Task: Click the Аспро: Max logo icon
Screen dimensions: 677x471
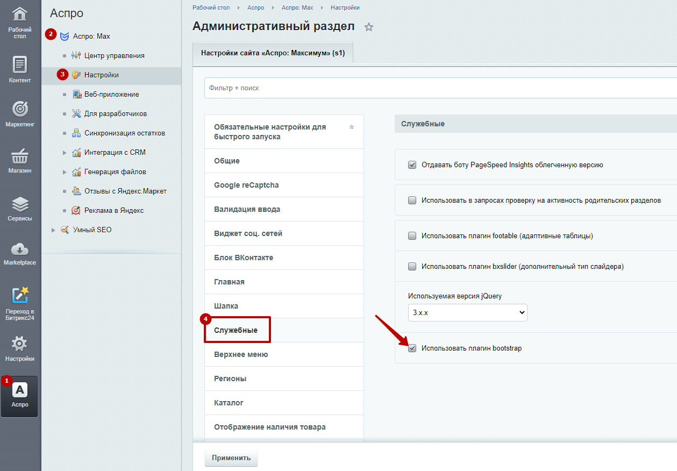Action: click(x=65, y=37)
